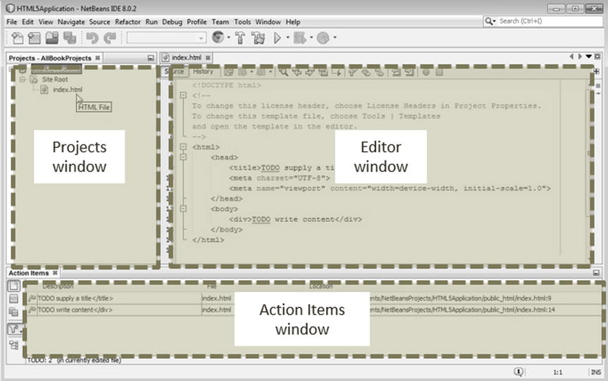Collapse the <head> code fold marker
Image resolution: width=608 pixels, height=381 pixels.
(183, 157)
